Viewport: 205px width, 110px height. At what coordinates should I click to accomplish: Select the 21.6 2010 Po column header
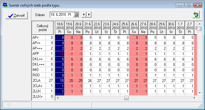click(x=88, y=28)
